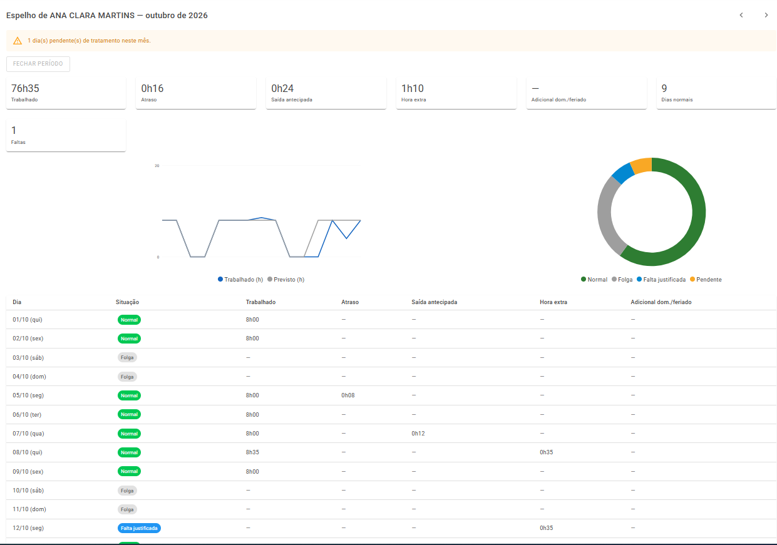Select the 11/10 (dom) day cell
777x545 pixels.
[x=29, y=509]
